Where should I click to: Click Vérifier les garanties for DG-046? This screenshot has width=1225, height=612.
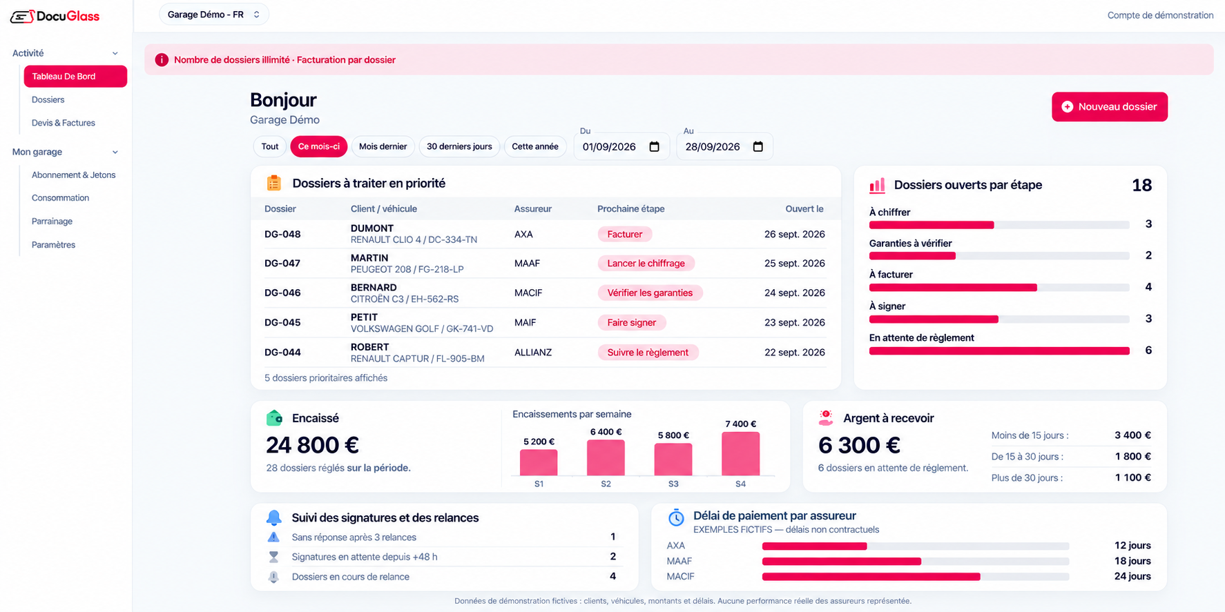pos(650,293)
